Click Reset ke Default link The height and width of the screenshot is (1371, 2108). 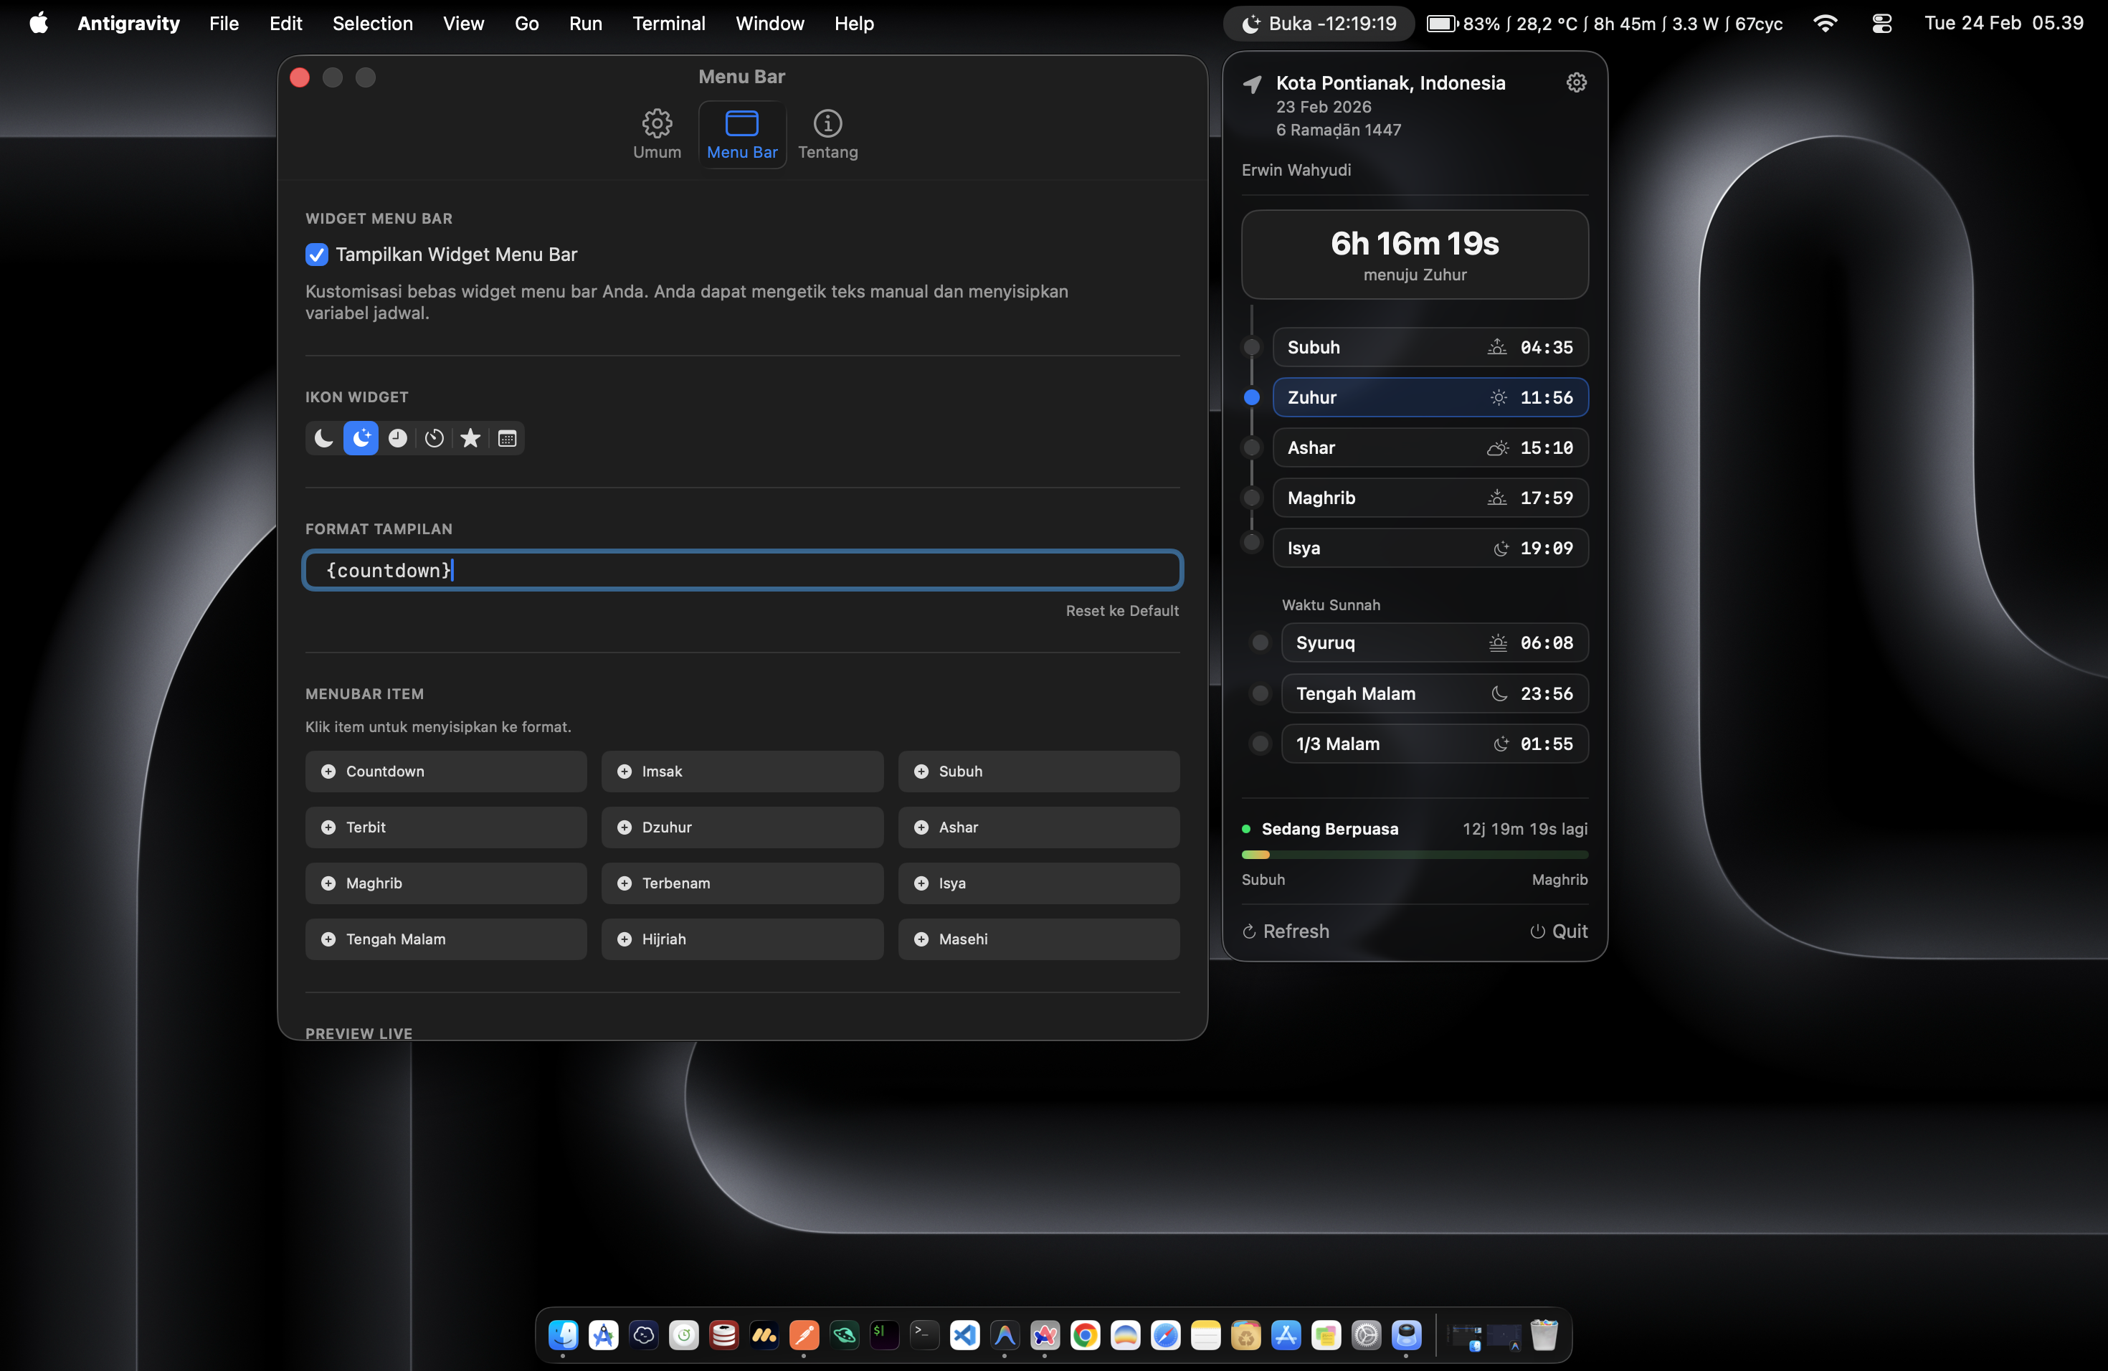pos(1121,611)
